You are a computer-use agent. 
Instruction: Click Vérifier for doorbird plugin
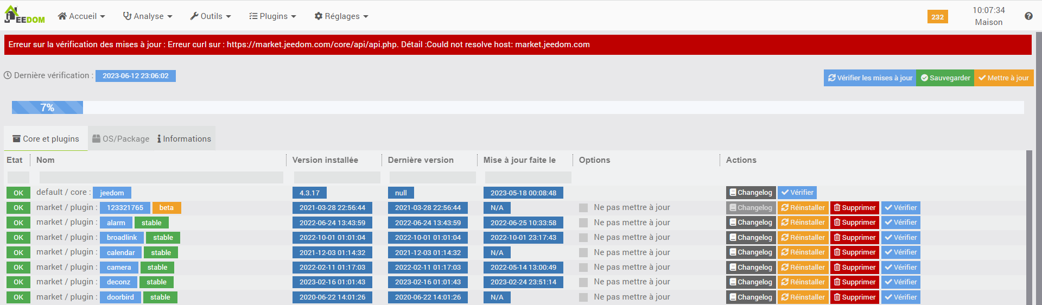[901, 297]
